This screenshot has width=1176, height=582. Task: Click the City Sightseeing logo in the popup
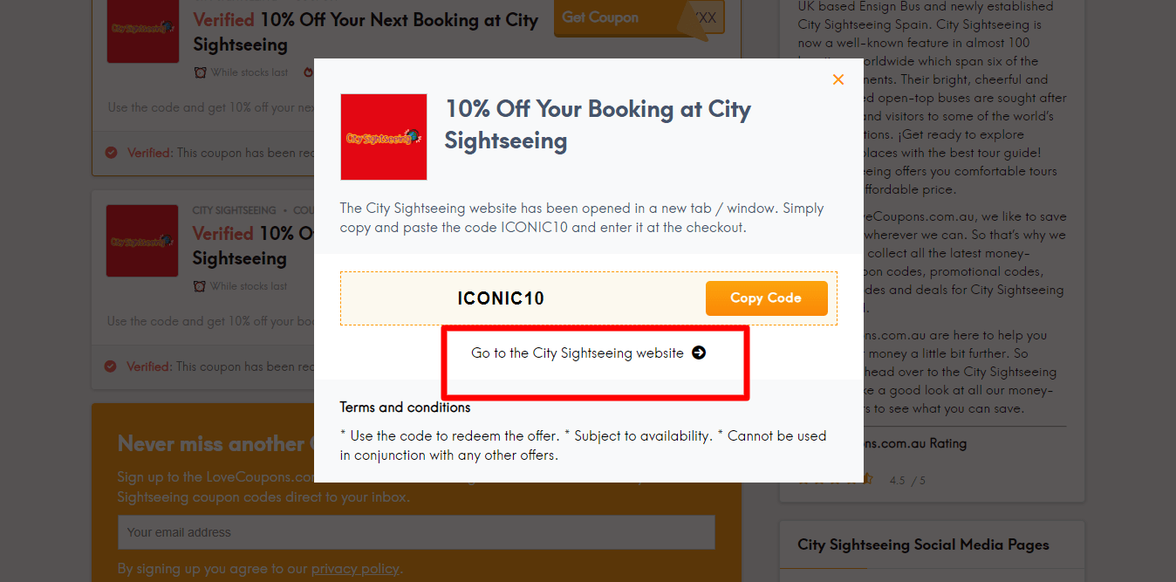(384, 137)
